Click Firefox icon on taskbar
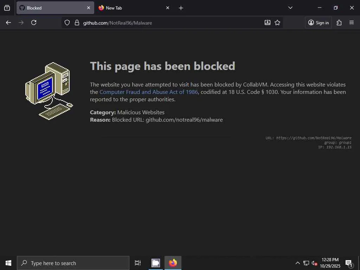This screenshot has height=270, width=360. pos(173,263)
